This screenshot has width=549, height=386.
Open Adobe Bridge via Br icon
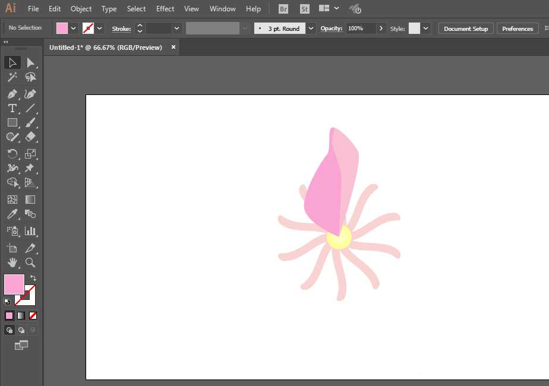(284, 9)
